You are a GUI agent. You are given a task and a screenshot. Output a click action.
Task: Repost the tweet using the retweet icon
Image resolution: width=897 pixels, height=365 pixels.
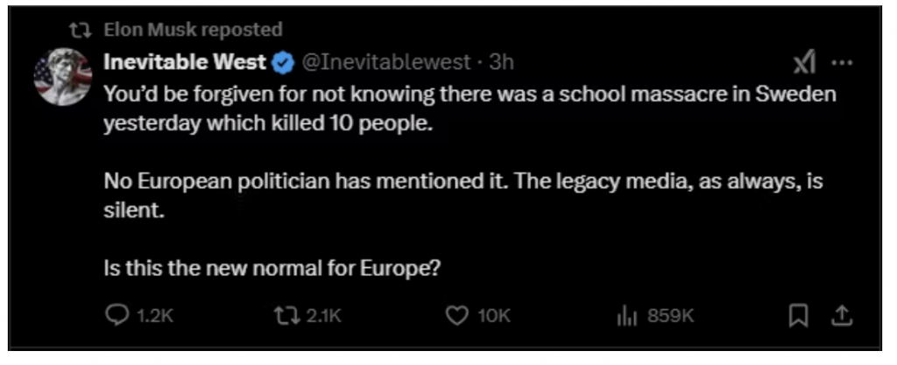pyautogui.click(x=286, y=316)
